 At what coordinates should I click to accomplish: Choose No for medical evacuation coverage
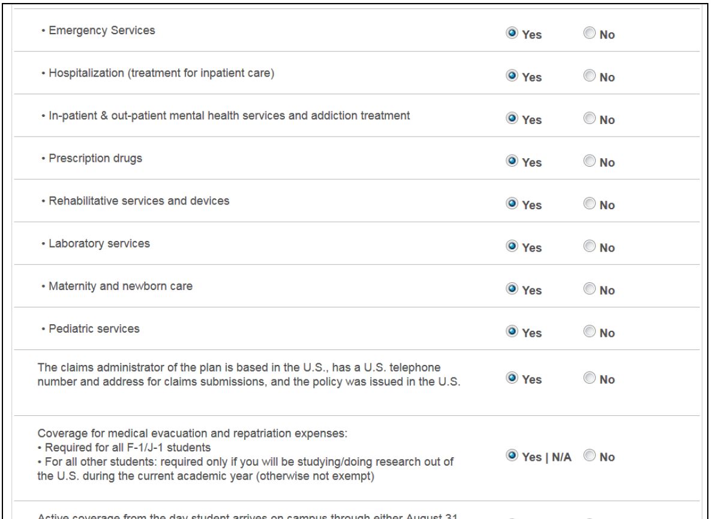(x=590, y=455)
